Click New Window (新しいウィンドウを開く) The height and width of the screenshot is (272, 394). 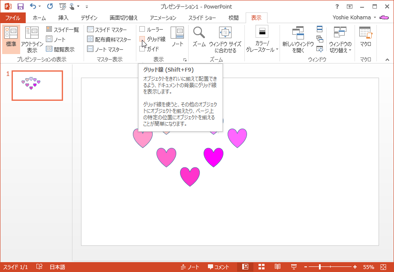(298, 39)
